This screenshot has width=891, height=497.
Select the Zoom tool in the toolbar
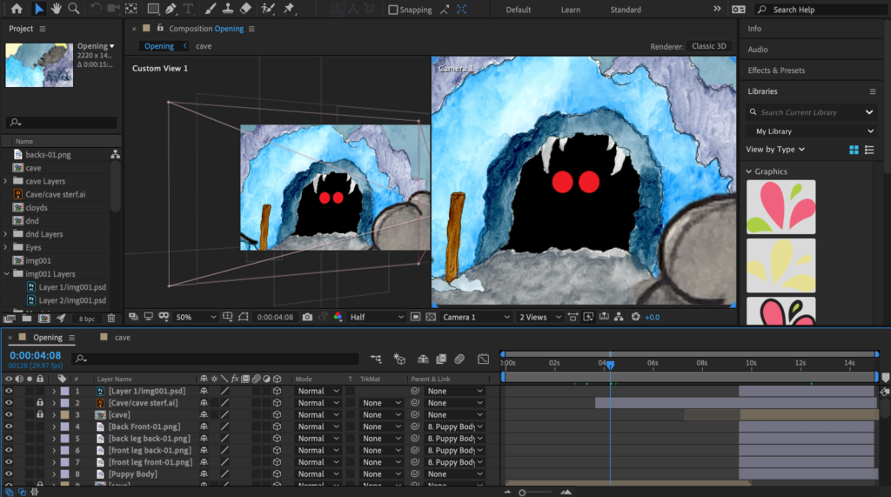pos(74,9)
